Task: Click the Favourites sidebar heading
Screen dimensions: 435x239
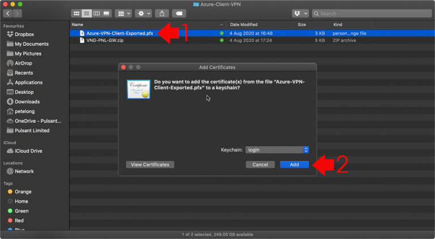Action: 14,26
